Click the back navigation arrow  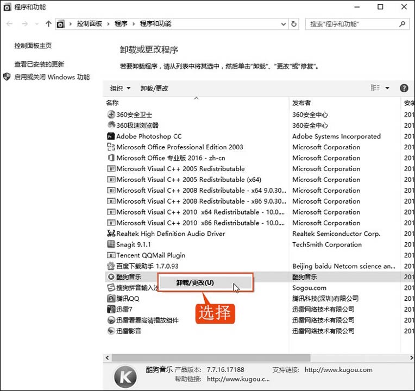coord(9,24)
